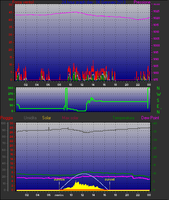Click the 360 degree wind direction tick
The height and width of the screenshot is (200, 169).
pyautogui.click(x=10, y=88)
